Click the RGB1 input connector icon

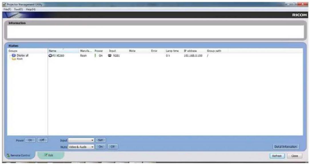[x=110, y=56]
